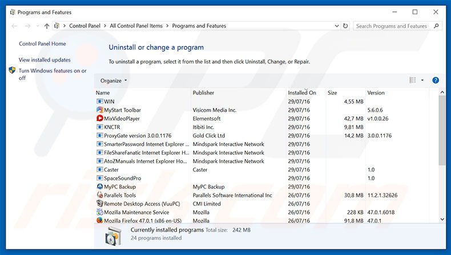Click Visicom Media Inc. publisher cell

[x=215, y=110]
